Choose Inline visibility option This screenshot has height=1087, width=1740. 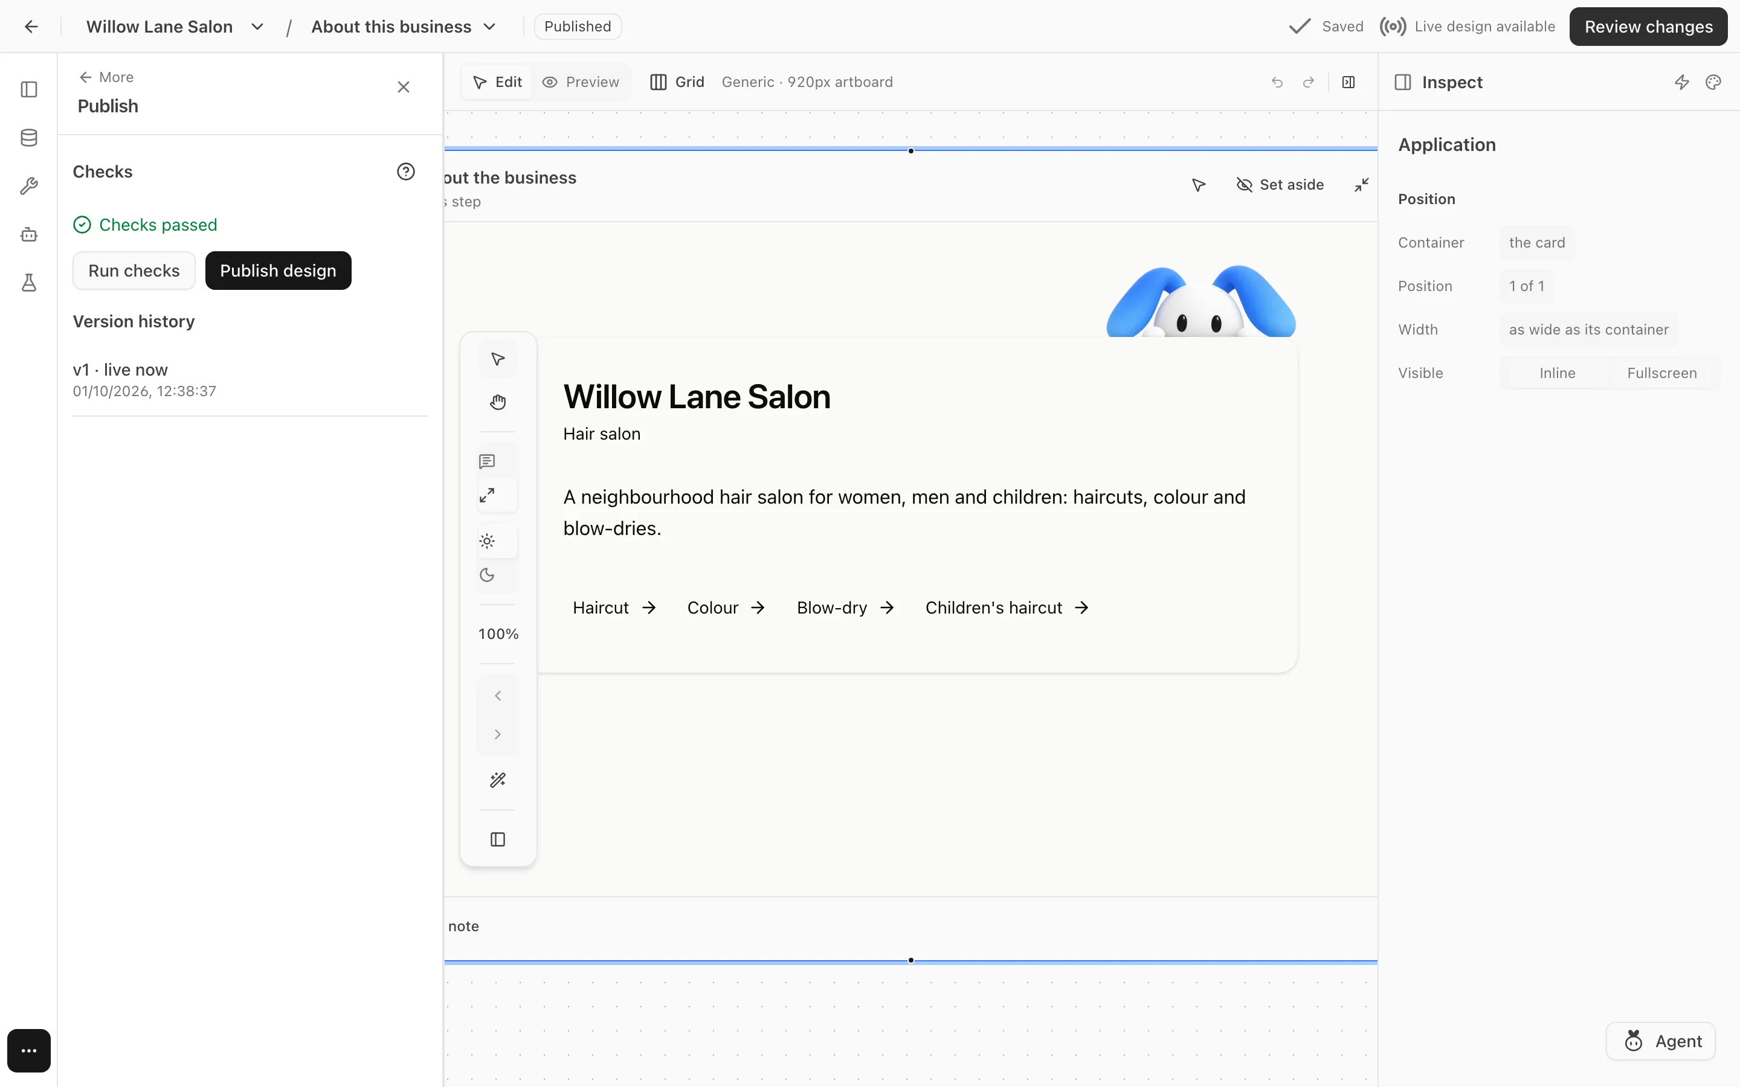point(1558,373)
